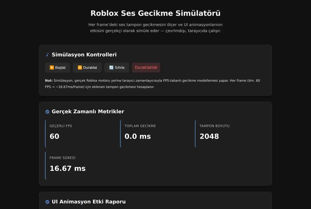Reset simulation using the Sıfırla button
The image size is (311, 209).
click(117, 68)
